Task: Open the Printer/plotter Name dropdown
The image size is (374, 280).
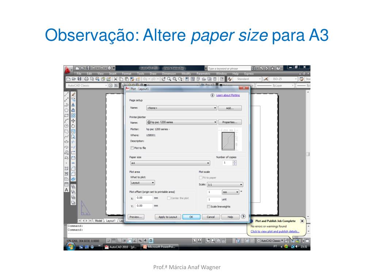Action: (182, 122)
